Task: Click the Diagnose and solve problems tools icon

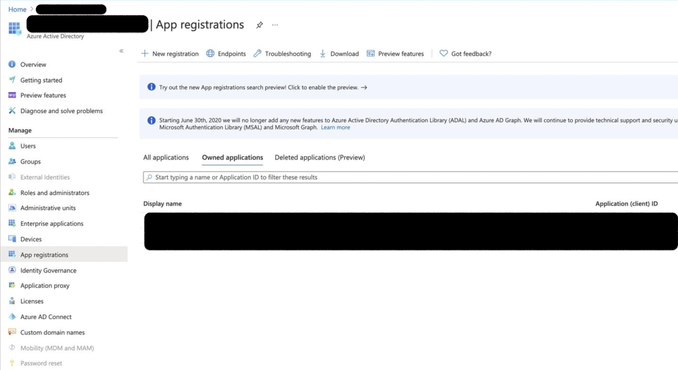Action: click(x=12, y=111)
